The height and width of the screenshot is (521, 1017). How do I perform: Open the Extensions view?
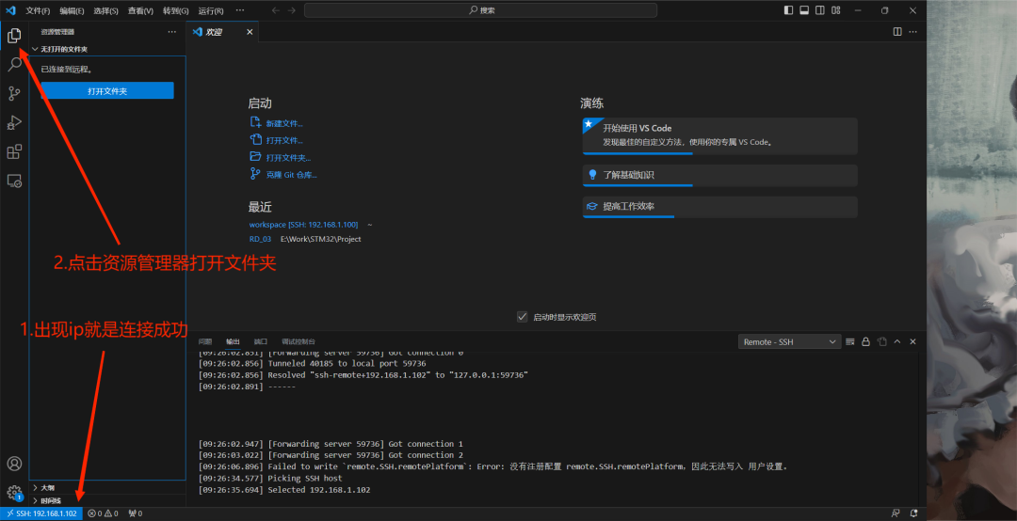pos(14,151)
